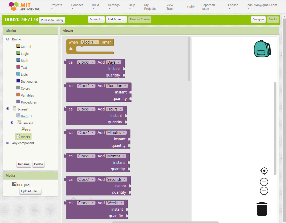Screen dimensions: 286x223
Task: Click the Canvas1 component icon
Action: point(19,122)
